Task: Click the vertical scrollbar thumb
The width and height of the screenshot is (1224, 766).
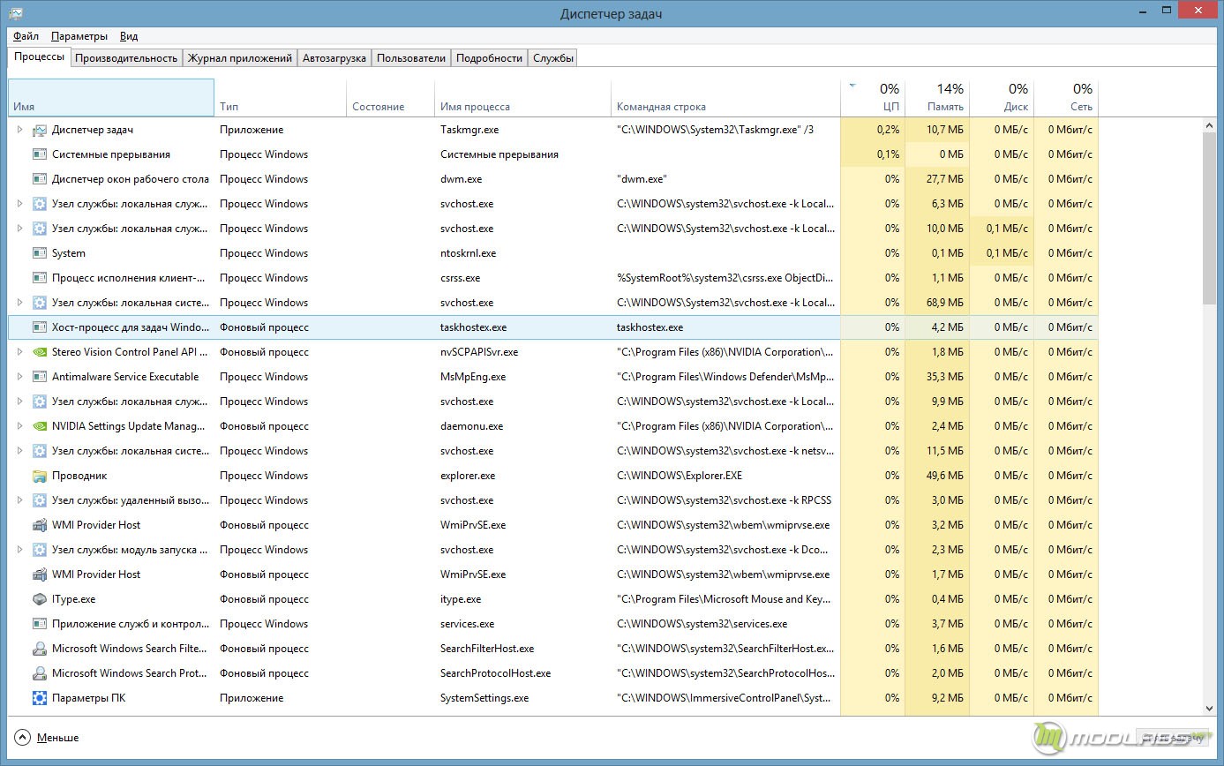Action: coord(1209,220)
